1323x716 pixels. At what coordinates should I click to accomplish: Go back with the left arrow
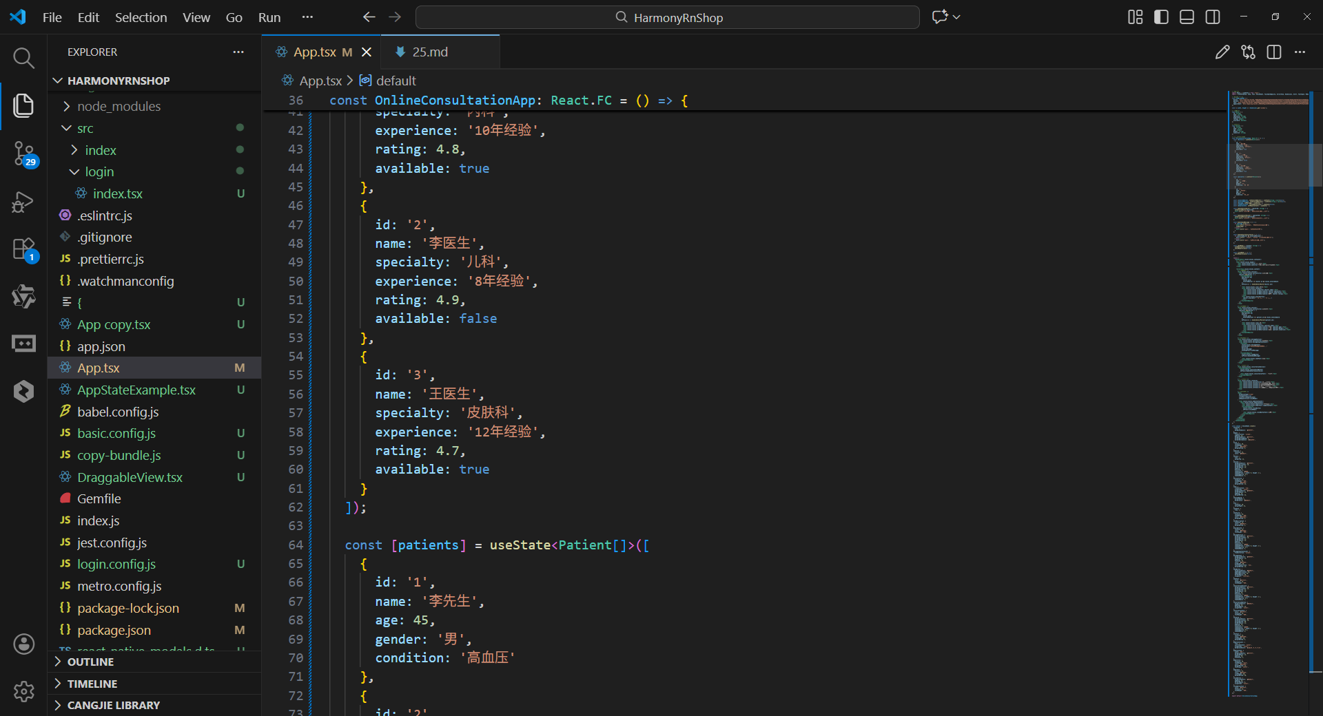pyautogui.click(x=369, y=17)
